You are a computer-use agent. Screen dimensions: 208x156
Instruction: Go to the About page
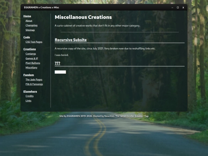coord(29,21)
